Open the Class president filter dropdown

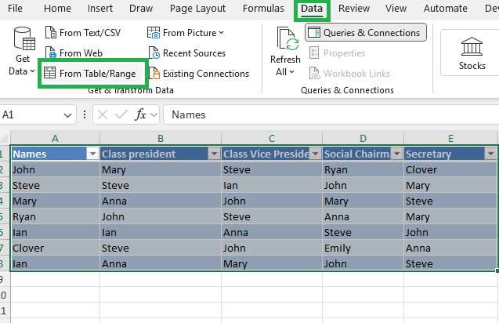tap(213, 154)
